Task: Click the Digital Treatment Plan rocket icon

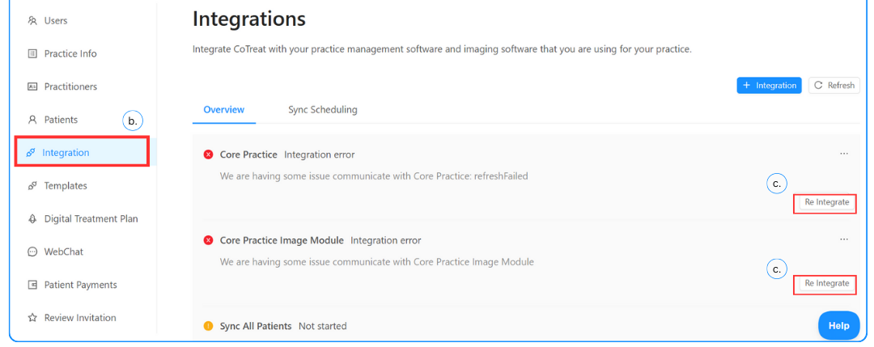Action: [x=32, y=218]
